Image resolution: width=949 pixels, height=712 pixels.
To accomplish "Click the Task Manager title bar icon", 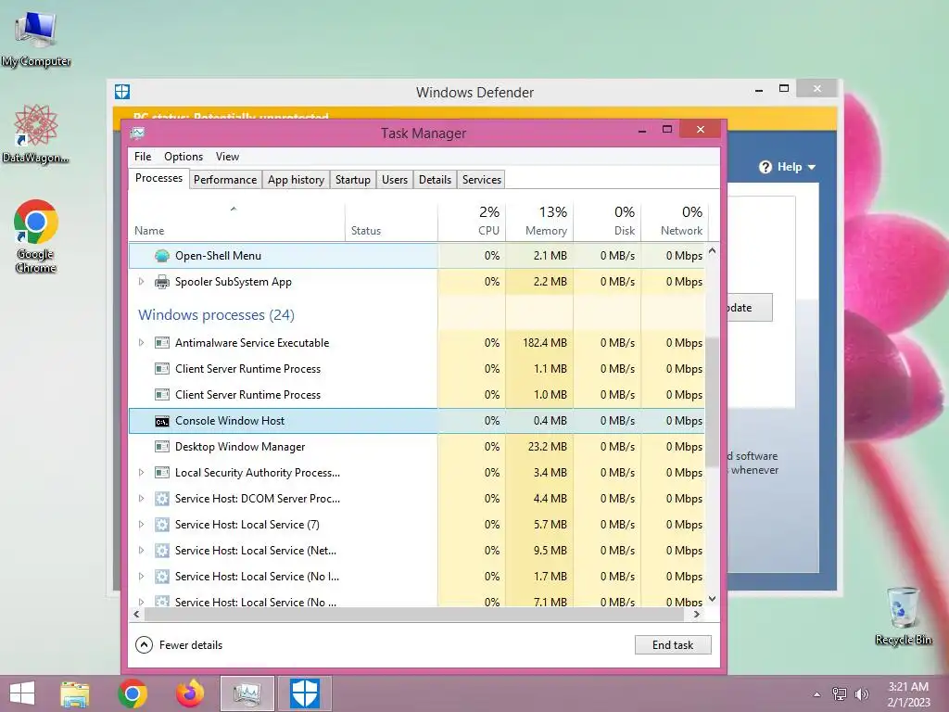I will [137, 133].
